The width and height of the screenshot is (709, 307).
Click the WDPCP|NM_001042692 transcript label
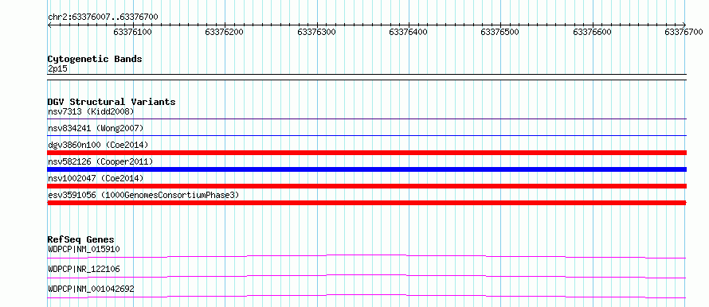pyautogui.click(x=91, y=289)
